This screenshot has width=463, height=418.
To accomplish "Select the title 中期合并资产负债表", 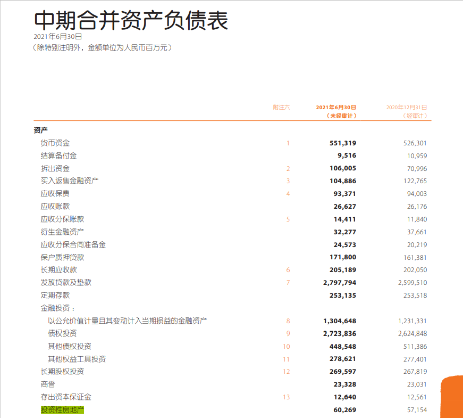I will pos(131,20).
